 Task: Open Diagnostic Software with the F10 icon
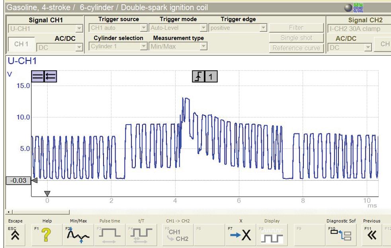pos(340,234)
